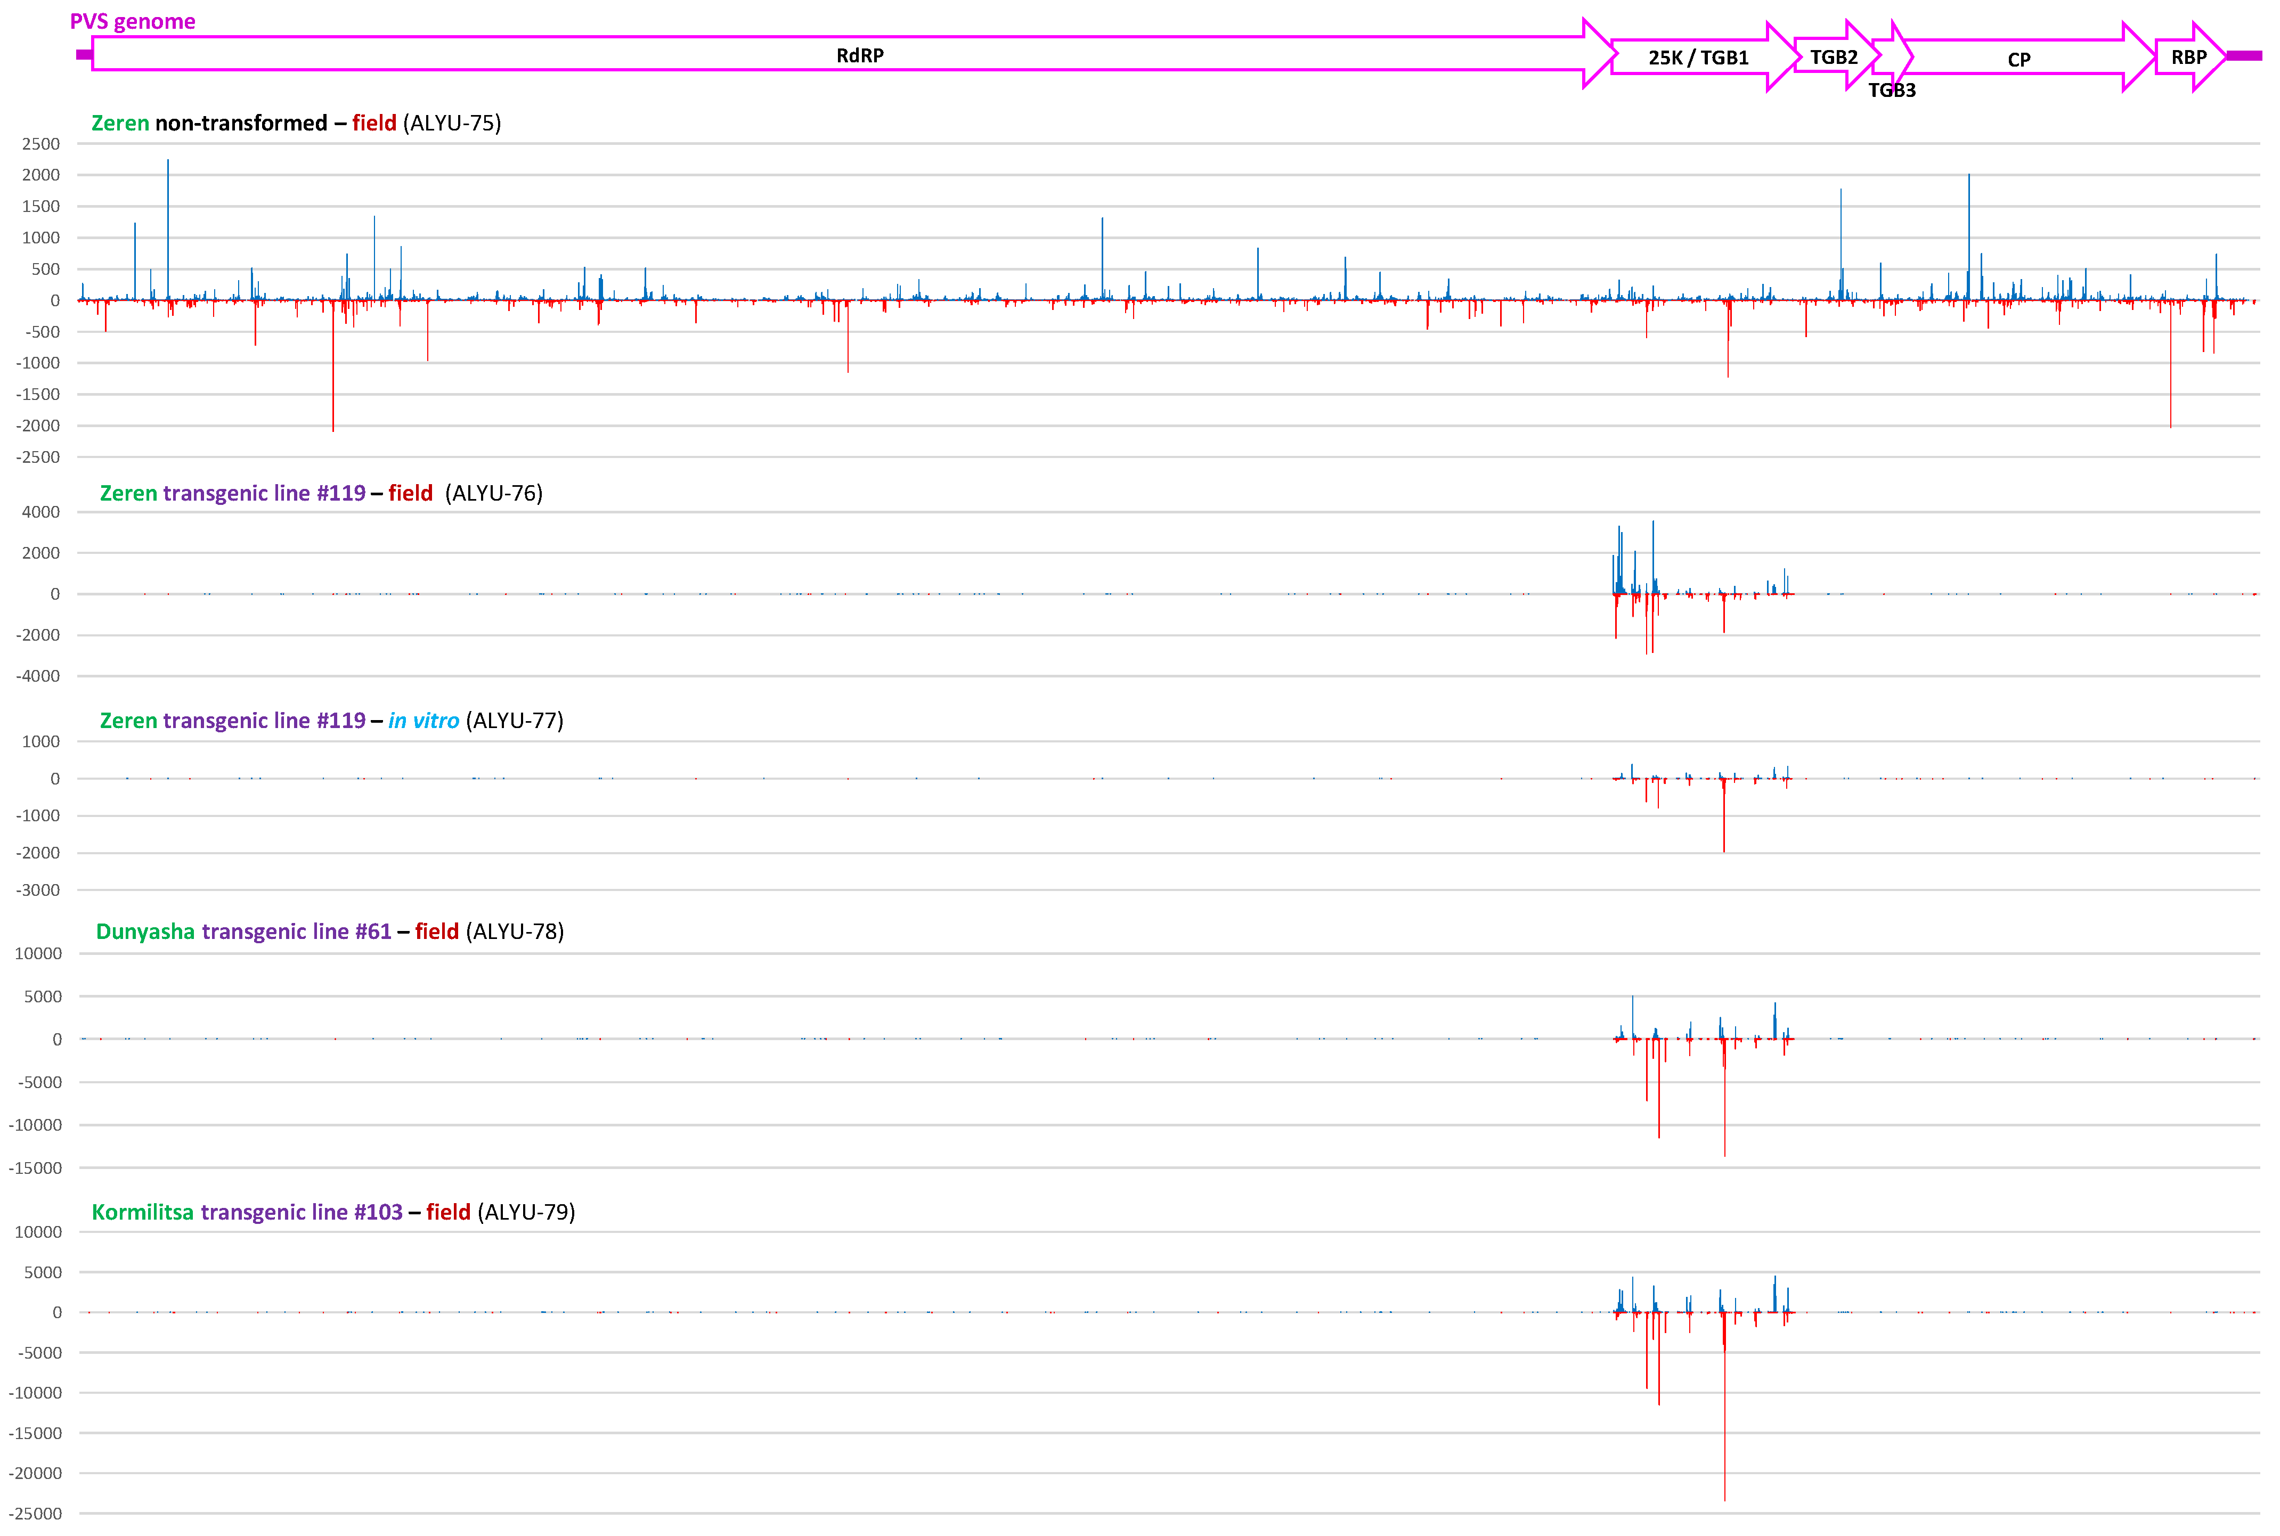Click the TGB3 label
The height and width of the screenshot is (1536, 2280).
coord(1891,90)
